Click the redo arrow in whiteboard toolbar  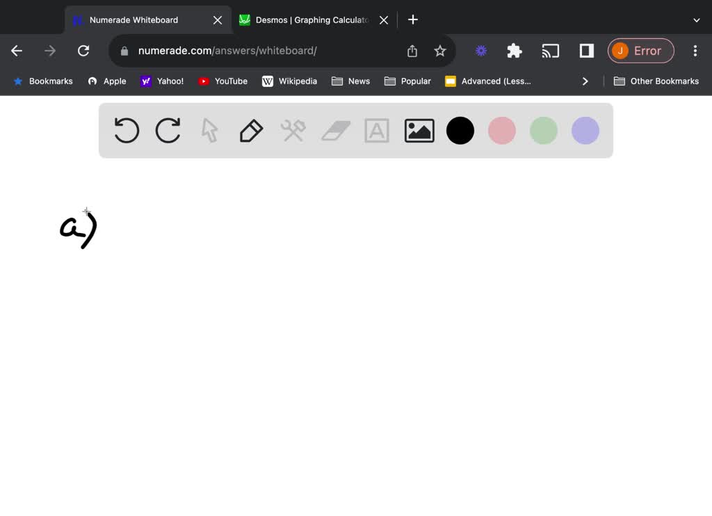pos(168,131)
